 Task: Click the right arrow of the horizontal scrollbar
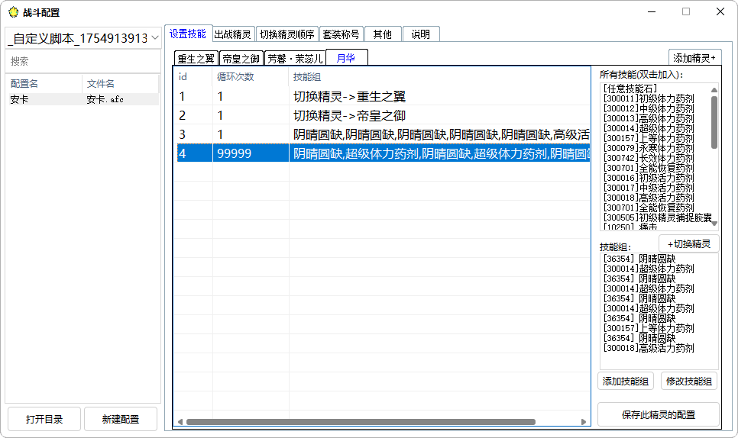point(584,422)
